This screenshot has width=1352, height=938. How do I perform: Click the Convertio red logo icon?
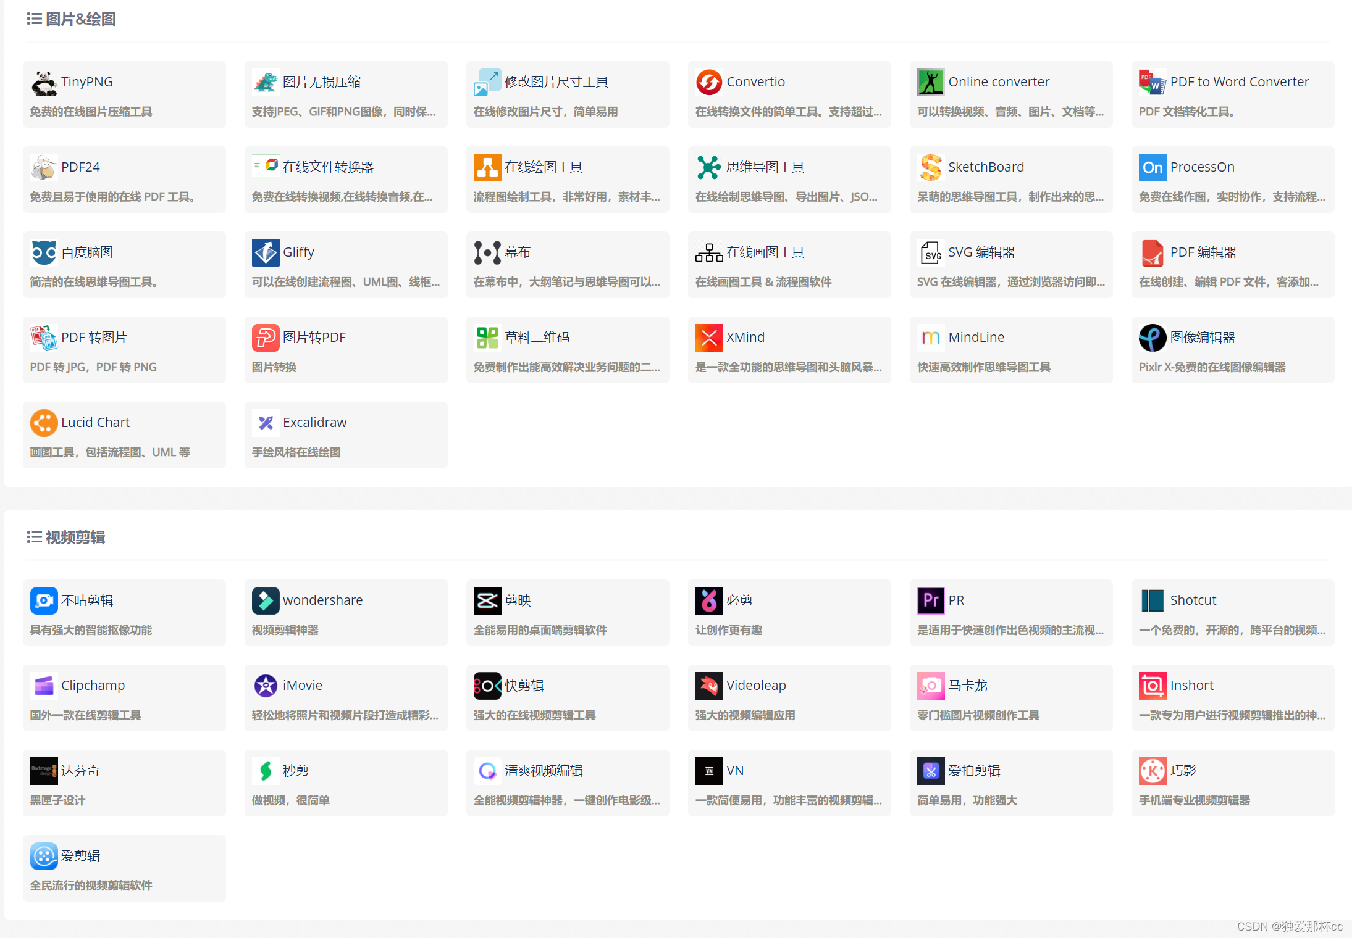click(709, 82)
